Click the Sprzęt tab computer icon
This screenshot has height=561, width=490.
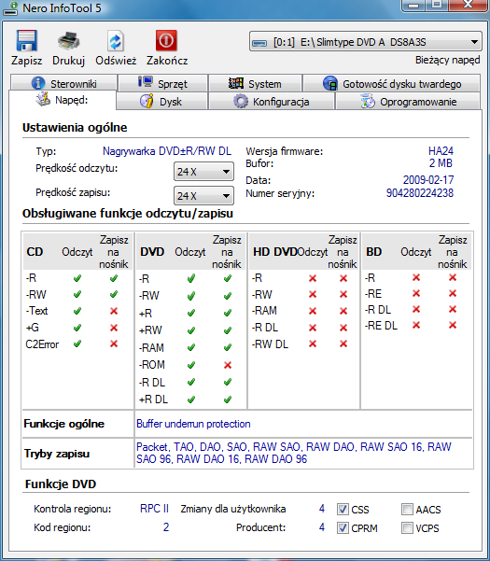pyautogui.click(x=146, y=82)
